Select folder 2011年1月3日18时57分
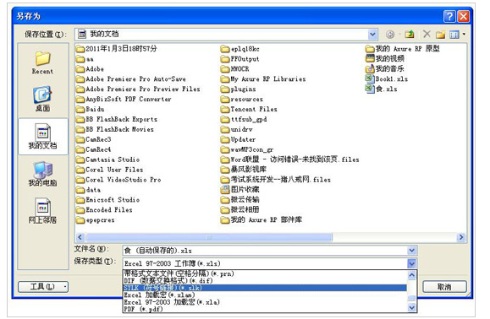This screenshot has width=490, height=319. click(116, 49)
